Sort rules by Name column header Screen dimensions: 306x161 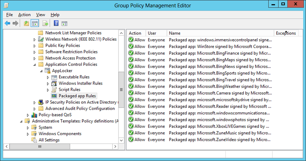220,33
